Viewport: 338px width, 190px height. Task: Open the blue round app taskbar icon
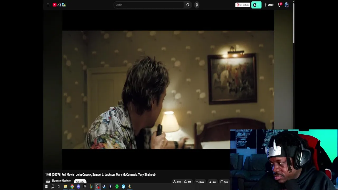pos(123,187)
